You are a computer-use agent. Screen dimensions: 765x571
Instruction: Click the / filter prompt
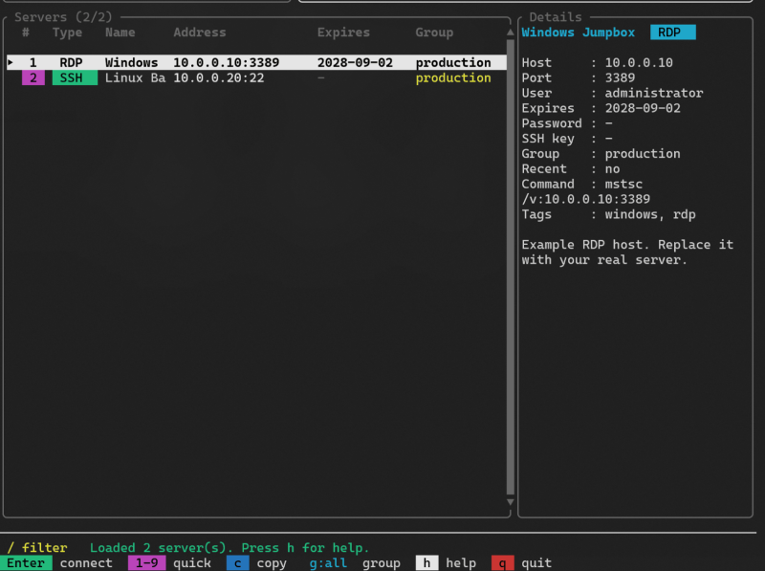[x=37, y=548]
